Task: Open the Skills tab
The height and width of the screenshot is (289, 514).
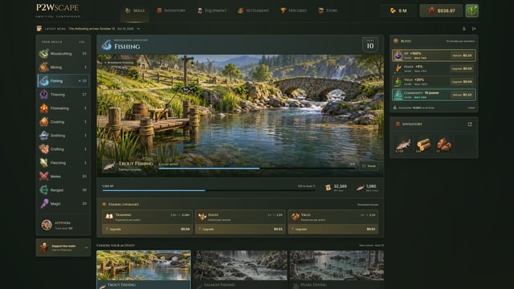Action: coord(135,10)
